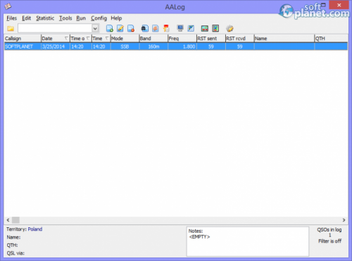352x261 pixels.
Task: Click the Band column header
Action: click(x=153, y=39)
